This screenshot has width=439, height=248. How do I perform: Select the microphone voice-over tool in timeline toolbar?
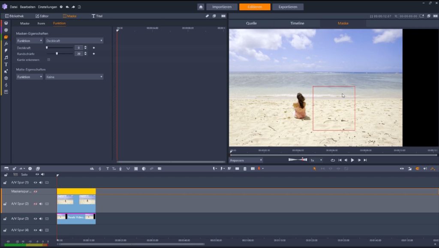120,169
